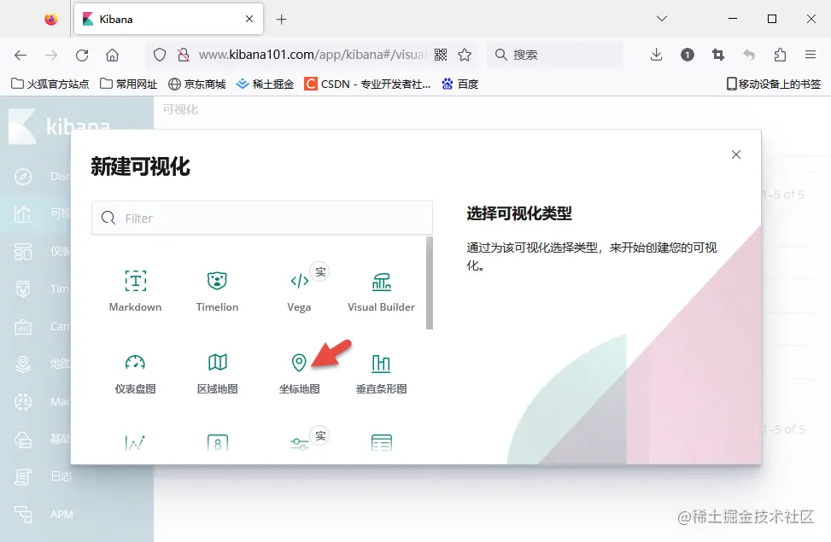The image size is (831, 542).
Task: Open the 百度 bookmark
Action: tap(460, 84)
